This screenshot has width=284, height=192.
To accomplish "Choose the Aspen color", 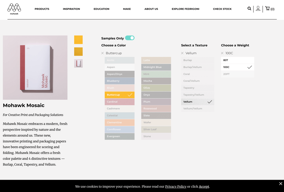I will 120,67.
